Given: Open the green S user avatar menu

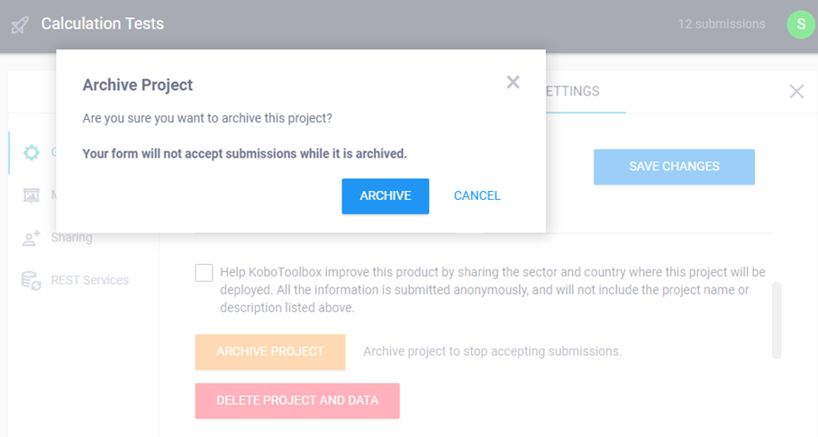Looking at the screenshot, I should [x=800, y=24].
